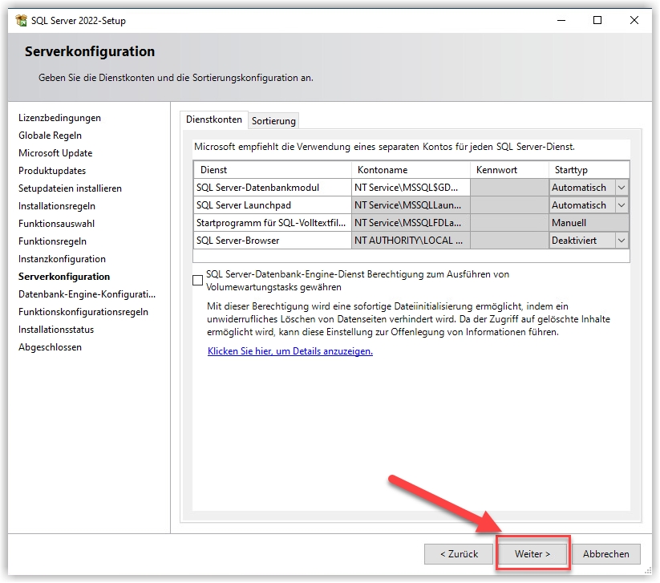Click Funktionsauswahl step
660x583 pixels.
[56, 224]
